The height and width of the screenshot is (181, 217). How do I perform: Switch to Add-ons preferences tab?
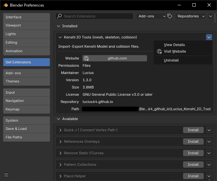[x=27, y=73]
